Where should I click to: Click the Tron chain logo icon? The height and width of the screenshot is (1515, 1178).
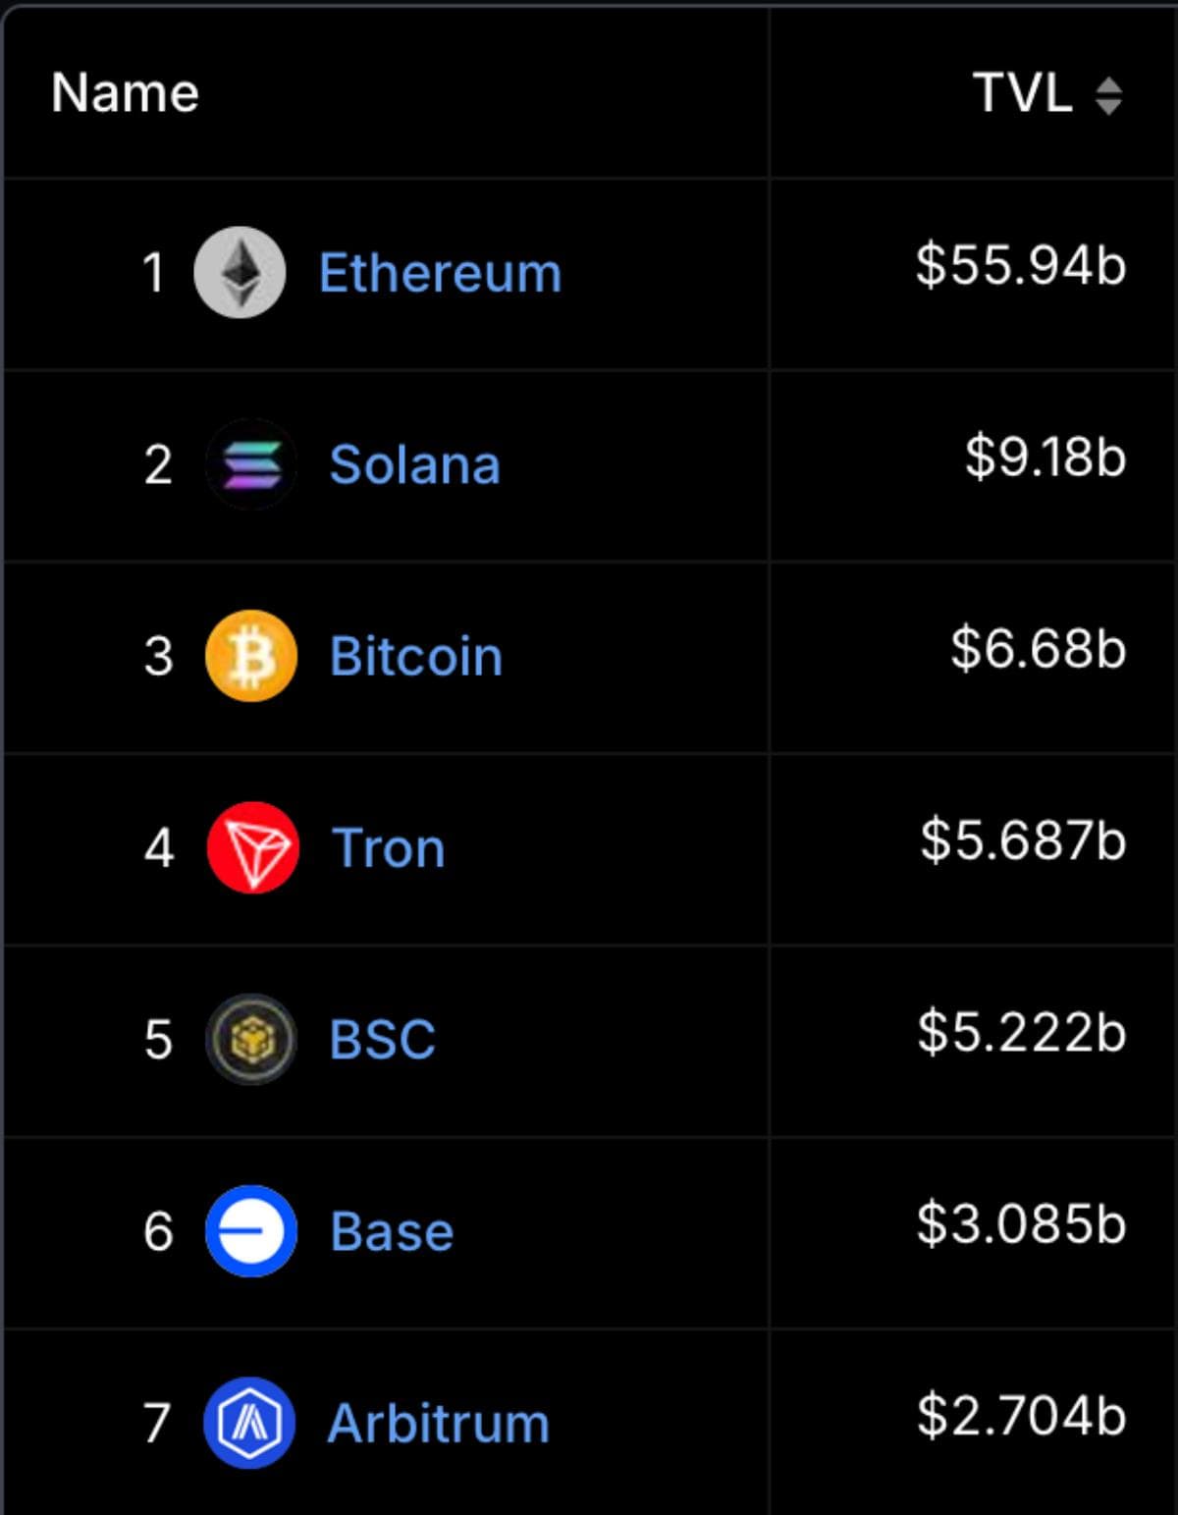click(252, 847)
